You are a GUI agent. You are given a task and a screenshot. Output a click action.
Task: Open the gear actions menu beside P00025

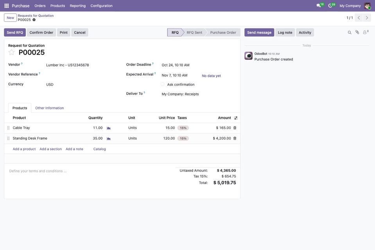(34, 20)
